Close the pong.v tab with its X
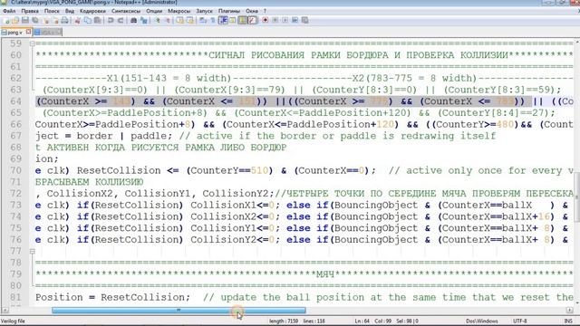Image resolution: width=580 pixels, height=326 pixels. (28, 33)
